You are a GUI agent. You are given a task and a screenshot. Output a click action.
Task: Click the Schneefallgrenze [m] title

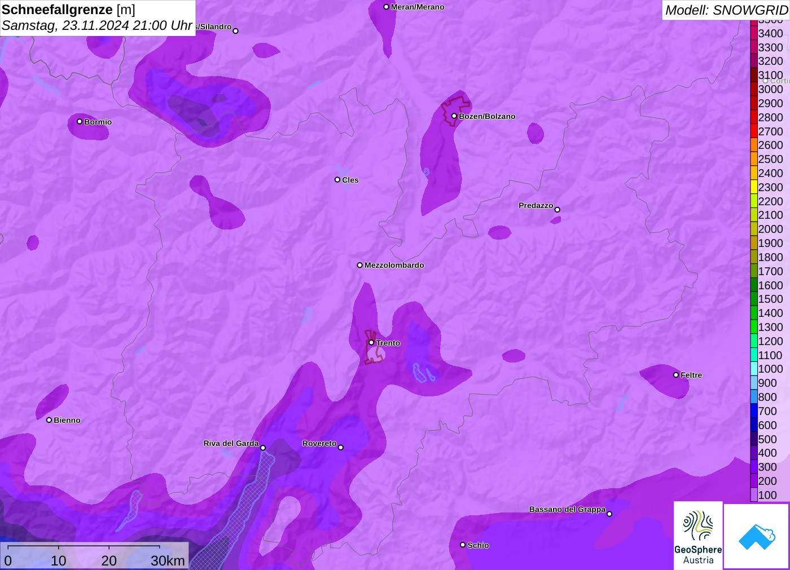68,10
